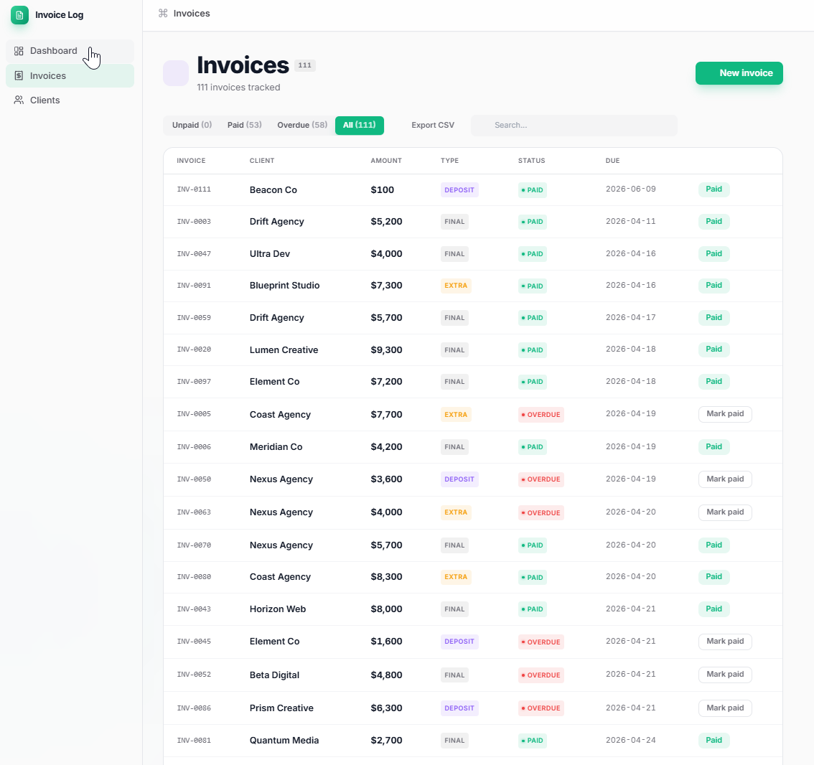Click the $7,200 amount for INV-0097

(x=386, y=382)
